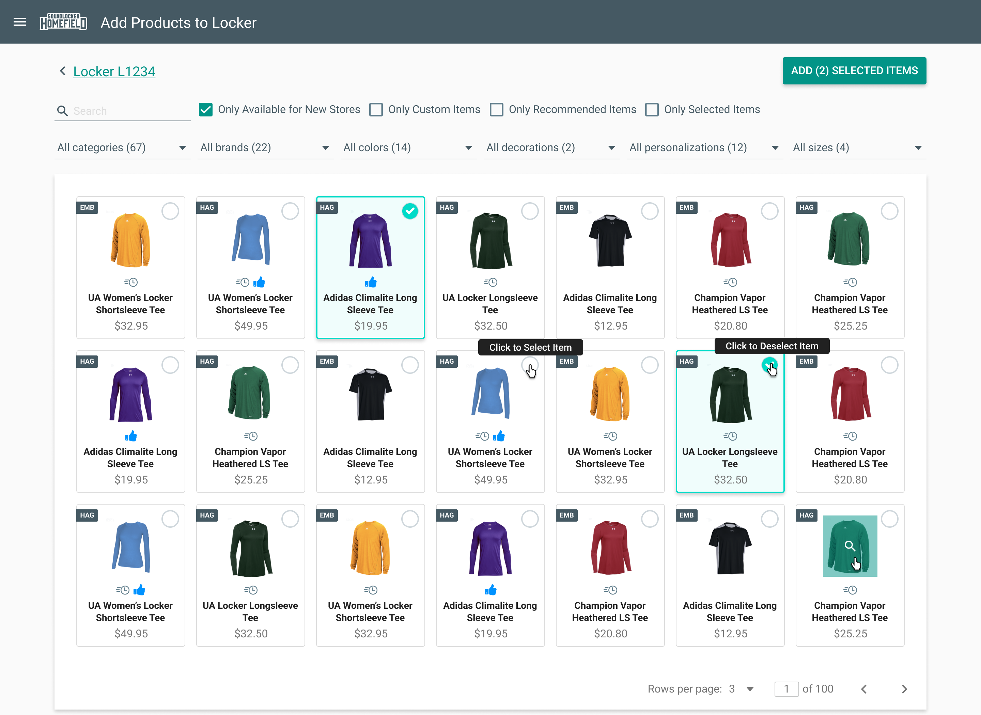
Task: Go to the previous page arrow
Action: tap(864, 689)
